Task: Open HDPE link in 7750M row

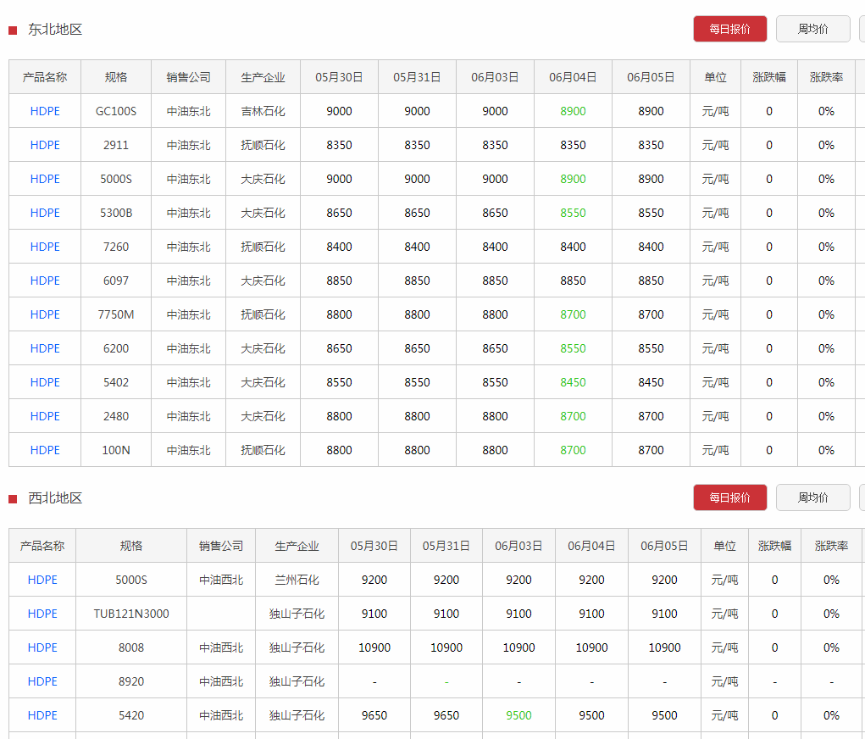Action: tap(45, 314)
